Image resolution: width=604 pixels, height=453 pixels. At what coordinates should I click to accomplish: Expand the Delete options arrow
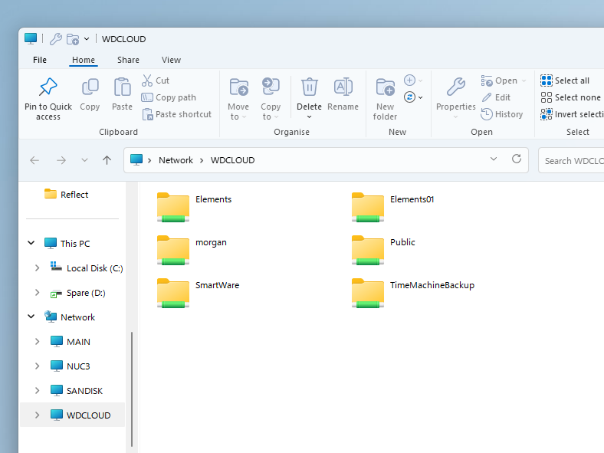309,117
